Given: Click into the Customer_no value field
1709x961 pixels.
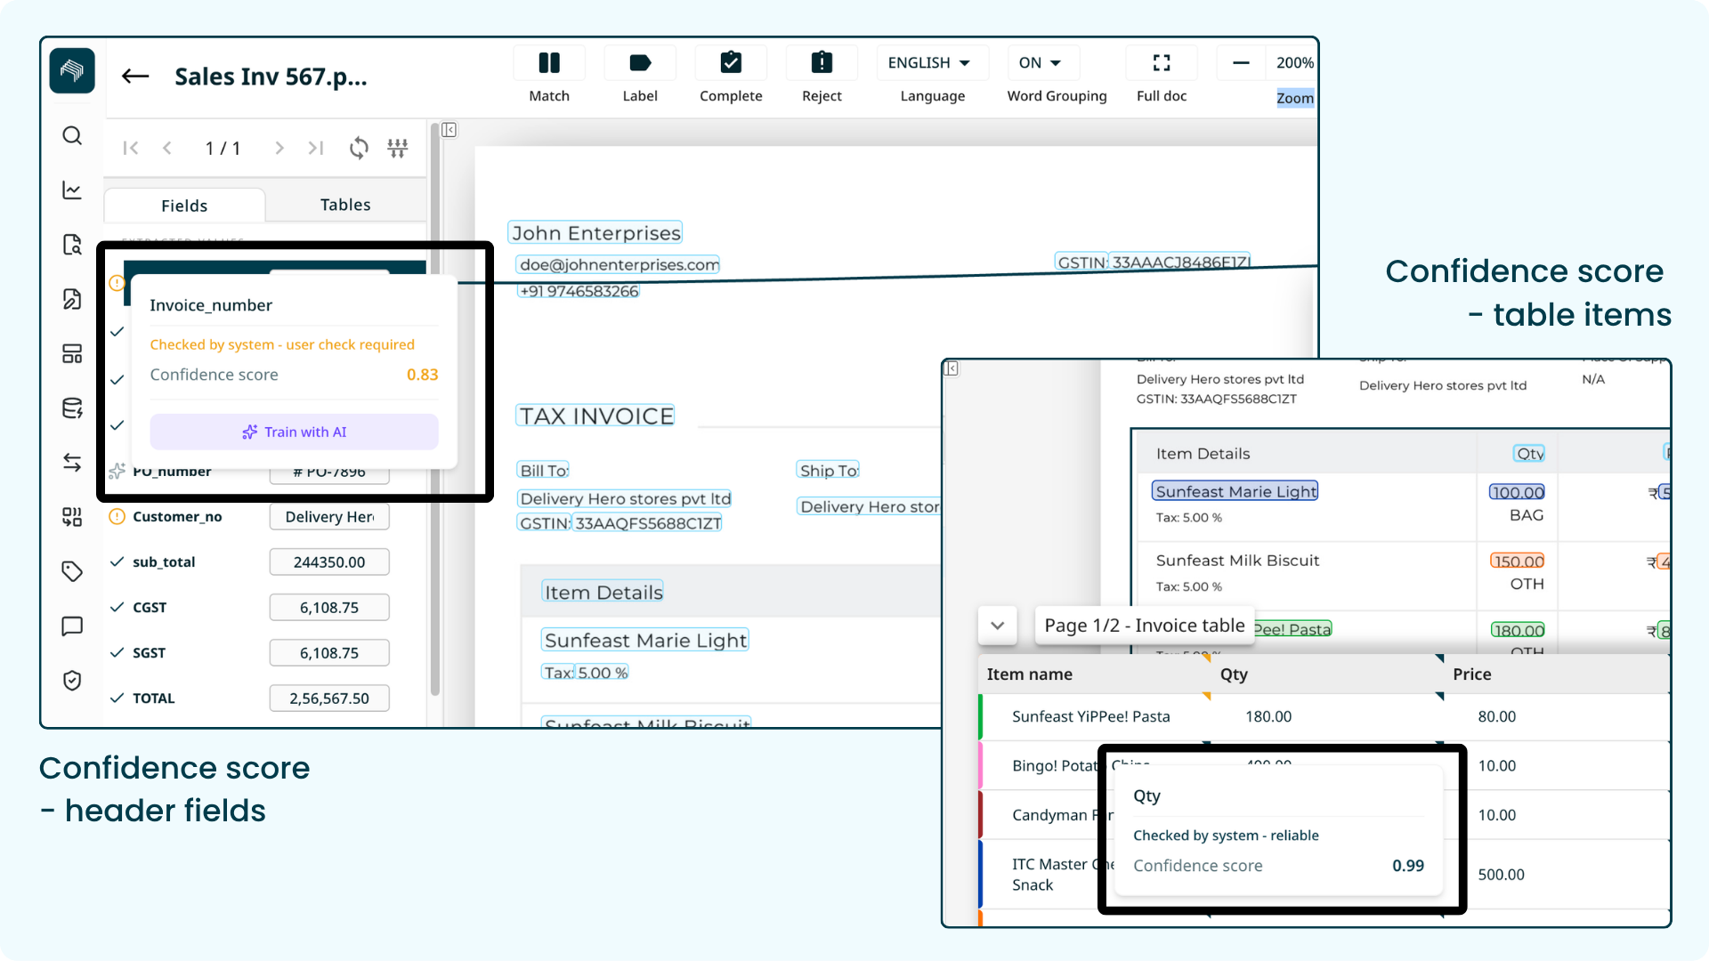Looking at the screenshot, I should tap(329, 517).
